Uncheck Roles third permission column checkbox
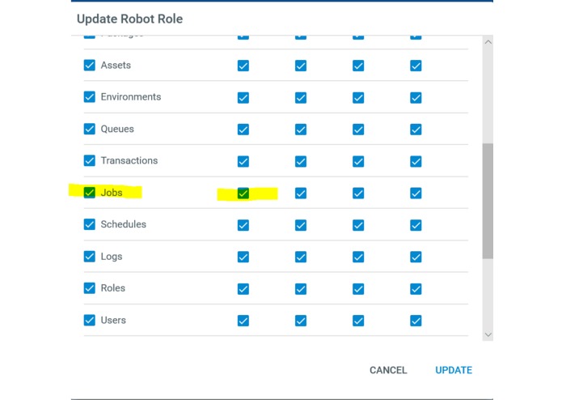 pyautogui.click(x=358, y=289)
